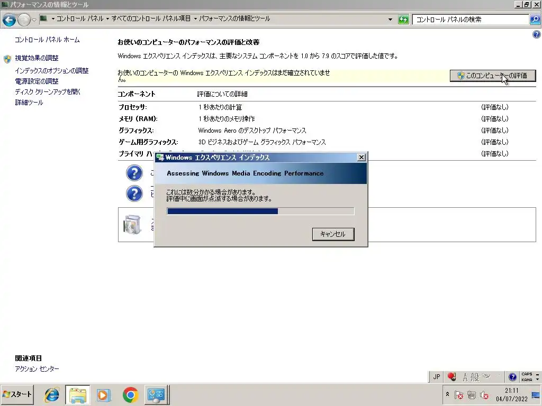Click the JP language indicator

click(x=437, y=377)
